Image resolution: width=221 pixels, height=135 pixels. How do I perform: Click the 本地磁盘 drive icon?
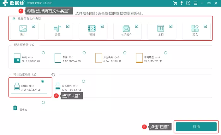139,58
